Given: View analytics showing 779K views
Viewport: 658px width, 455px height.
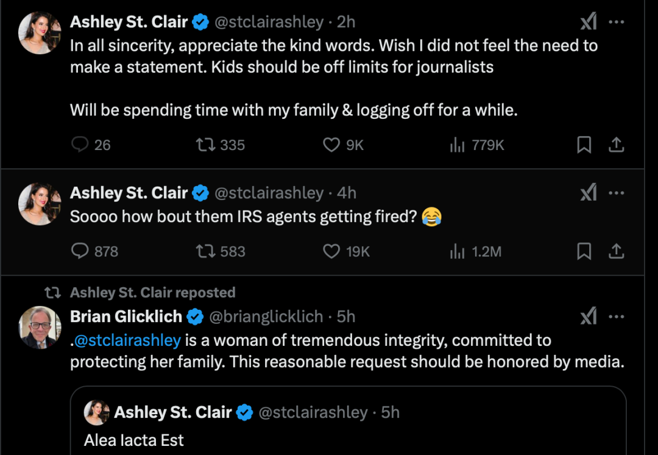Looking at the screenshot, I should [476, 145].
